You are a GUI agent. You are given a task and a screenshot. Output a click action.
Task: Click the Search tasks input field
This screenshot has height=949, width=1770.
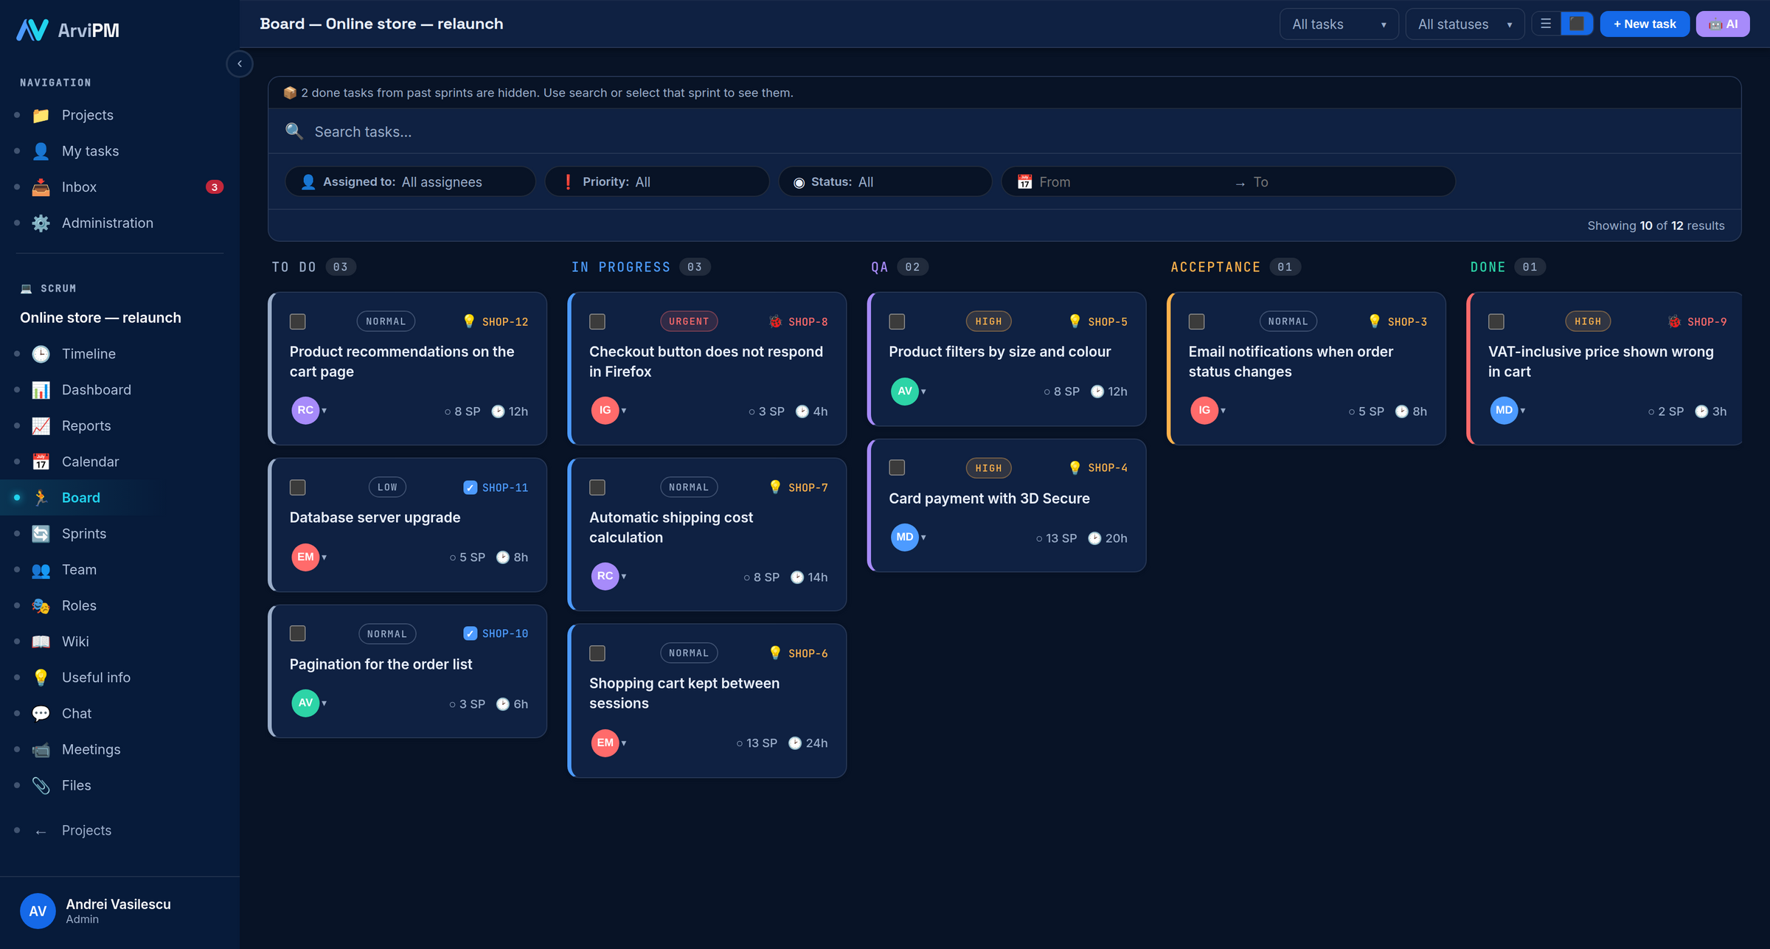tap(1004, 131)
